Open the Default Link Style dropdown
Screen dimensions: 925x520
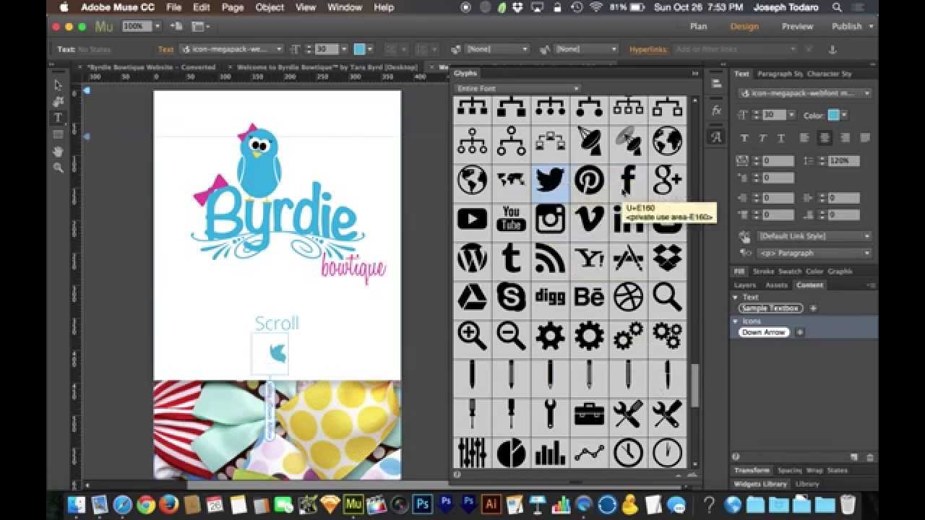tap(814, 236)
